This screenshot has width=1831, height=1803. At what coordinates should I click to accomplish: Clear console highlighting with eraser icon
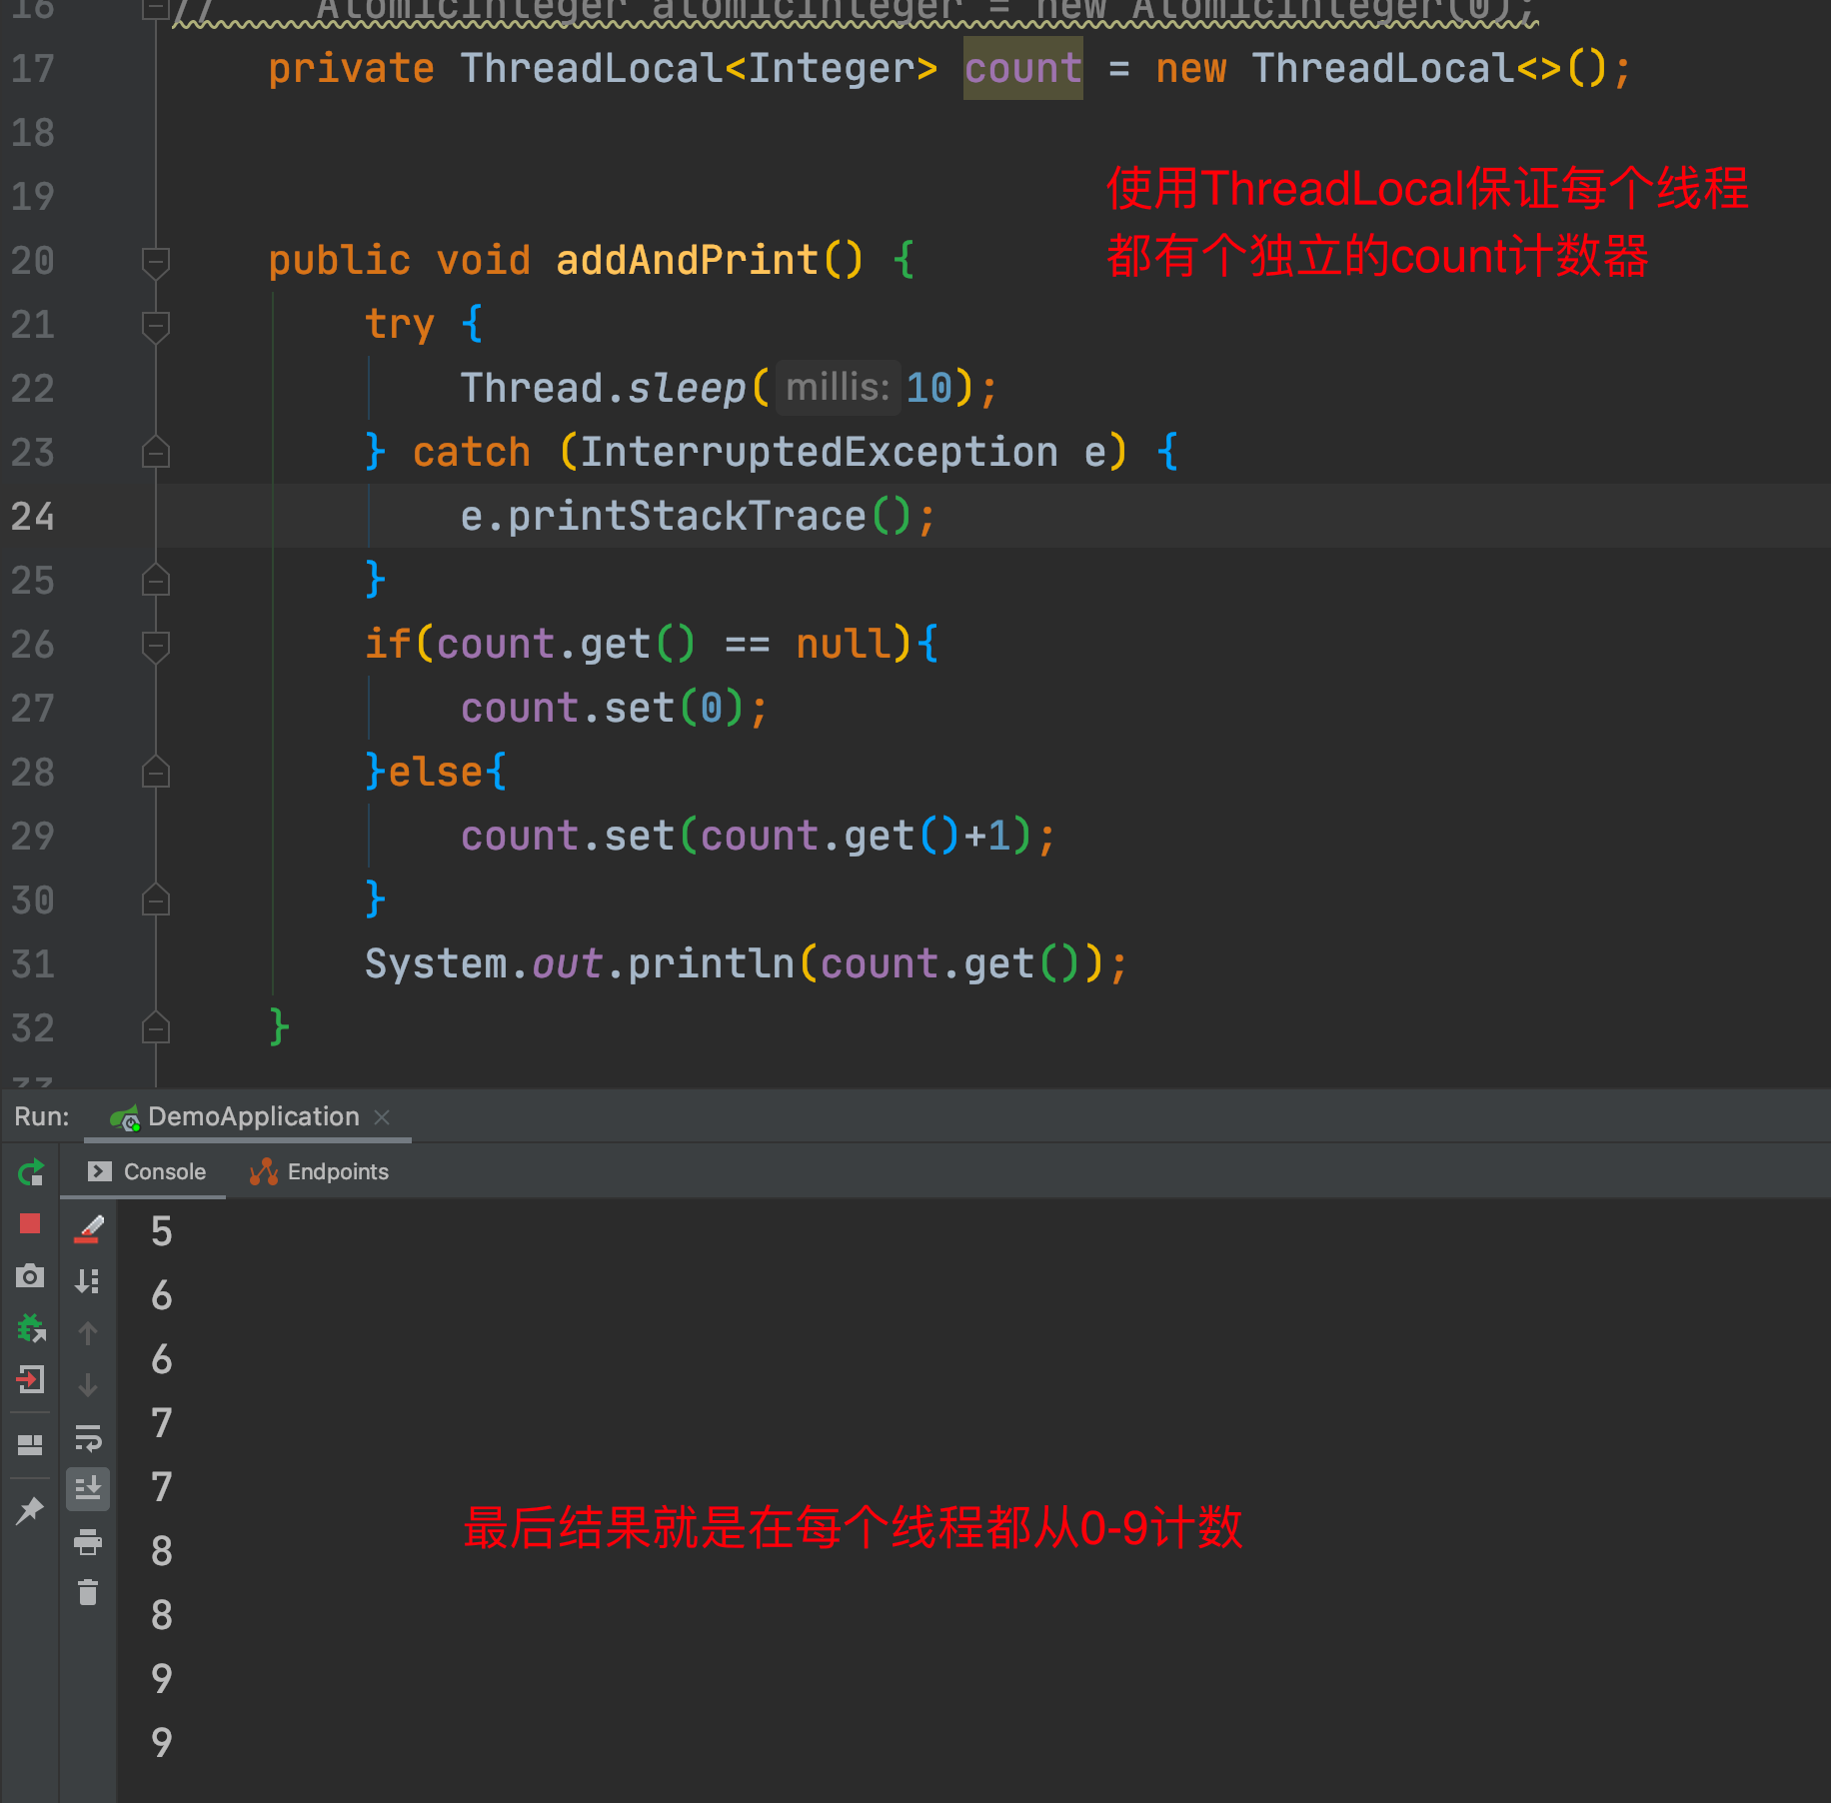click(88, 1229)
